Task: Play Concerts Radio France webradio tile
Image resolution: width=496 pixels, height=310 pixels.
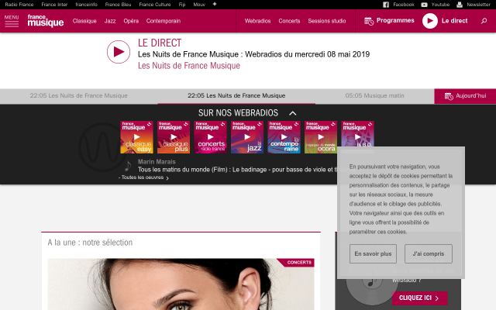Action: point(210,137)
